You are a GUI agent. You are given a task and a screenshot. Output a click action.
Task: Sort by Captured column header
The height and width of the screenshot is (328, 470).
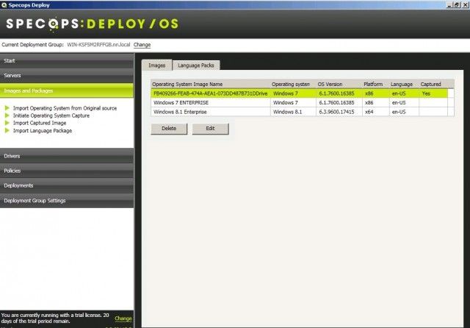pos(433,84)
